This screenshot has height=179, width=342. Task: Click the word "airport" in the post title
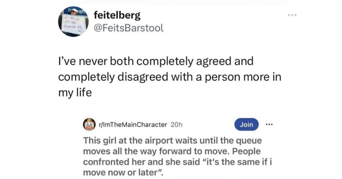tap(157, 141)
